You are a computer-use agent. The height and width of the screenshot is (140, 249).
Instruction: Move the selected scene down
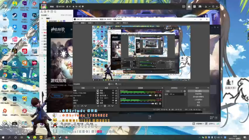coord(86,106)
